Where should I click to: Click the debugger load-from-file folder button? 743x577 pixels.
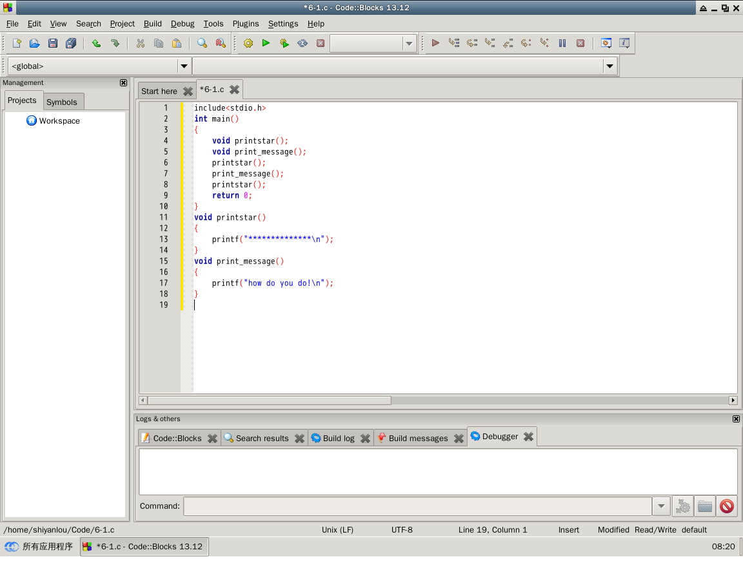(704, 506)
